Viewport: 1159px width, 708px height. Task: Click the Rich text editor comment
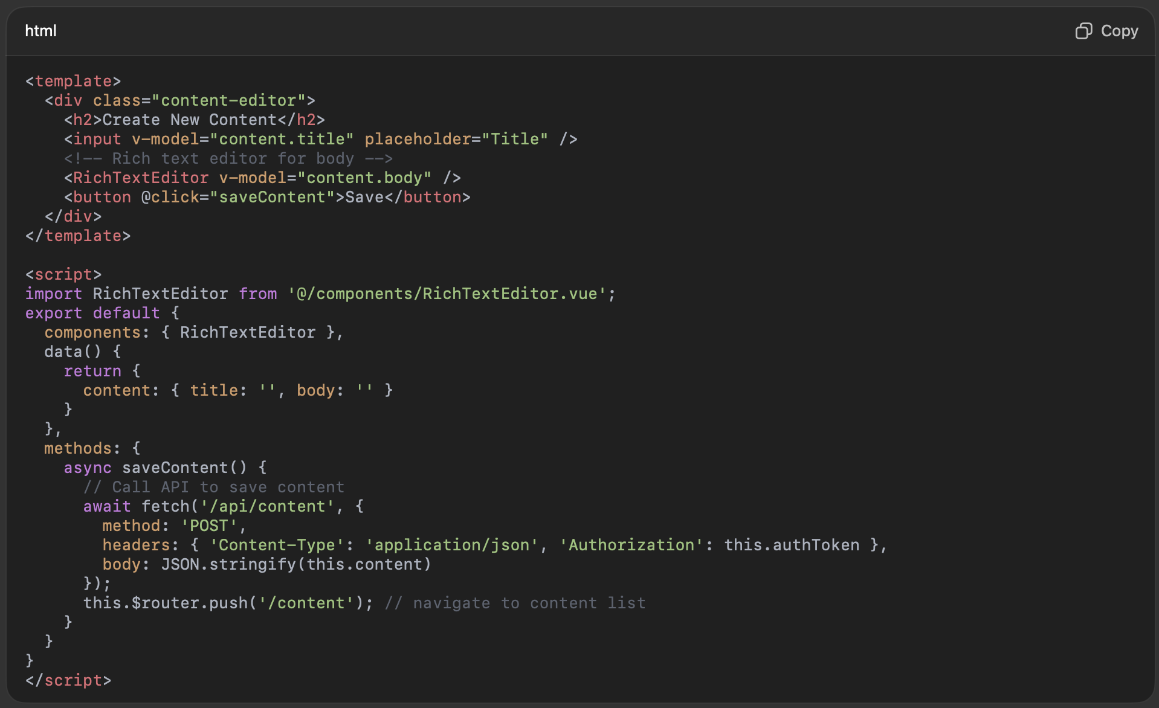pos(227,158)
